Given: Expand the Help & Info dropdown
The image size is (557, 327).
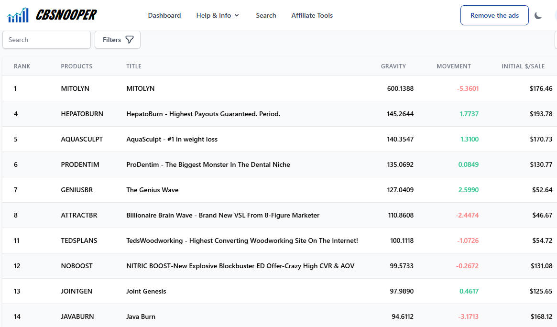Looking at the screenshot, I should [x=218, y=15].
